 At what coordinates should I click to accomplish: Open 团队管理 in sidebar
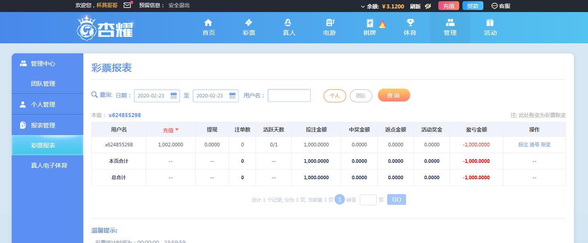point(43,83)
